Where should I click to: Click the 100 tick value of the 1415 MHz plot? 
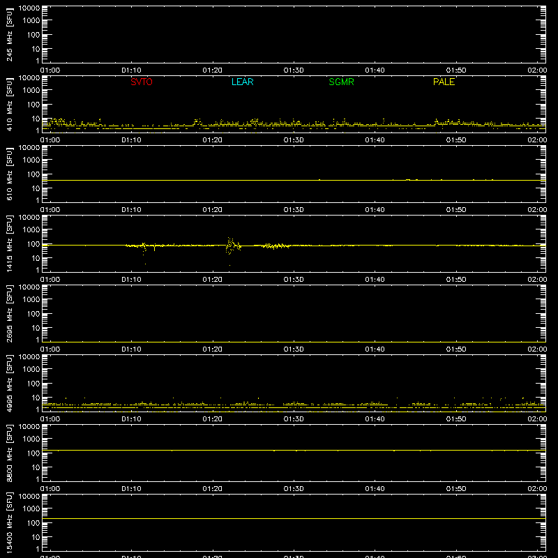pos(33,244)
